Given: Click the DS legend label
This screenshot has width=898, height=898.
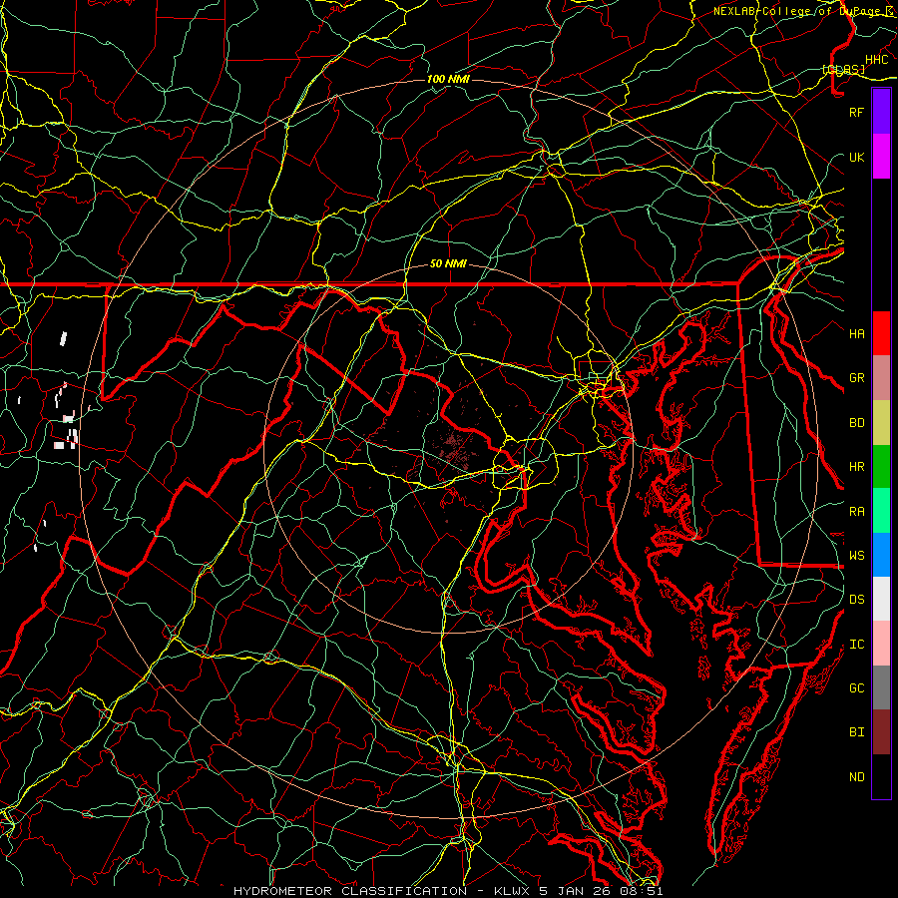Looking at the screenshot, I should pyautogui.click(x=857, y=600).
